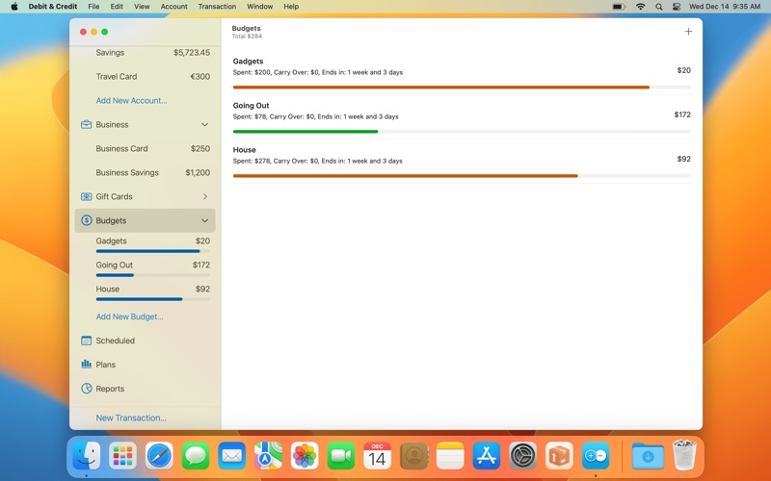Collapse the Business section chevron
Viewport: 771px width, 481px height.
pos(204,124)
